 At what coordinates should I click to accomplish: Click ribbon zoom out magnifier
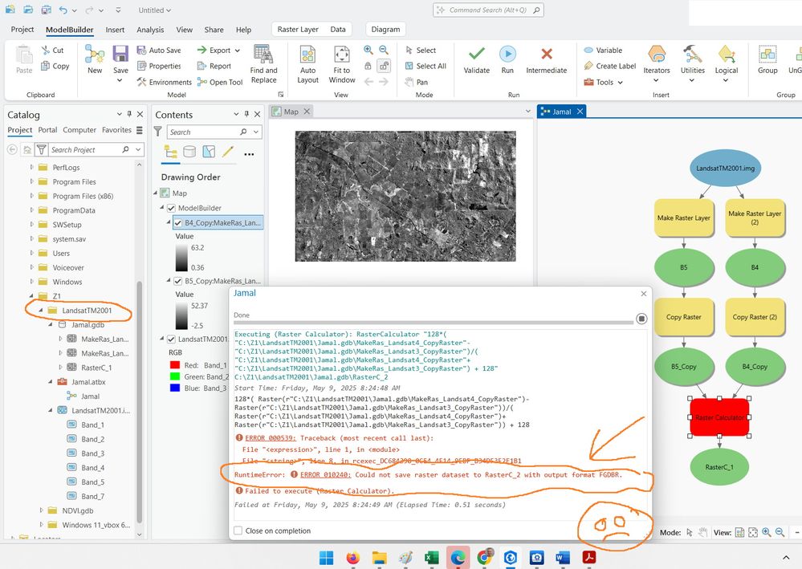pyautogui.click(x=384, y=50)
